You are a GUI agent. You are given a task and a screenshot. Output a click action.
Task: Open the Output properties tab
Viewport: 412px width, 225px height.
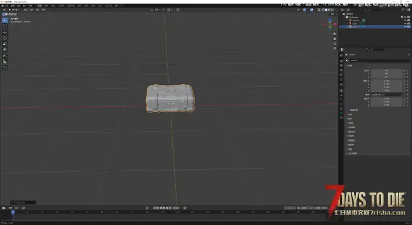[x=341, y=65]
